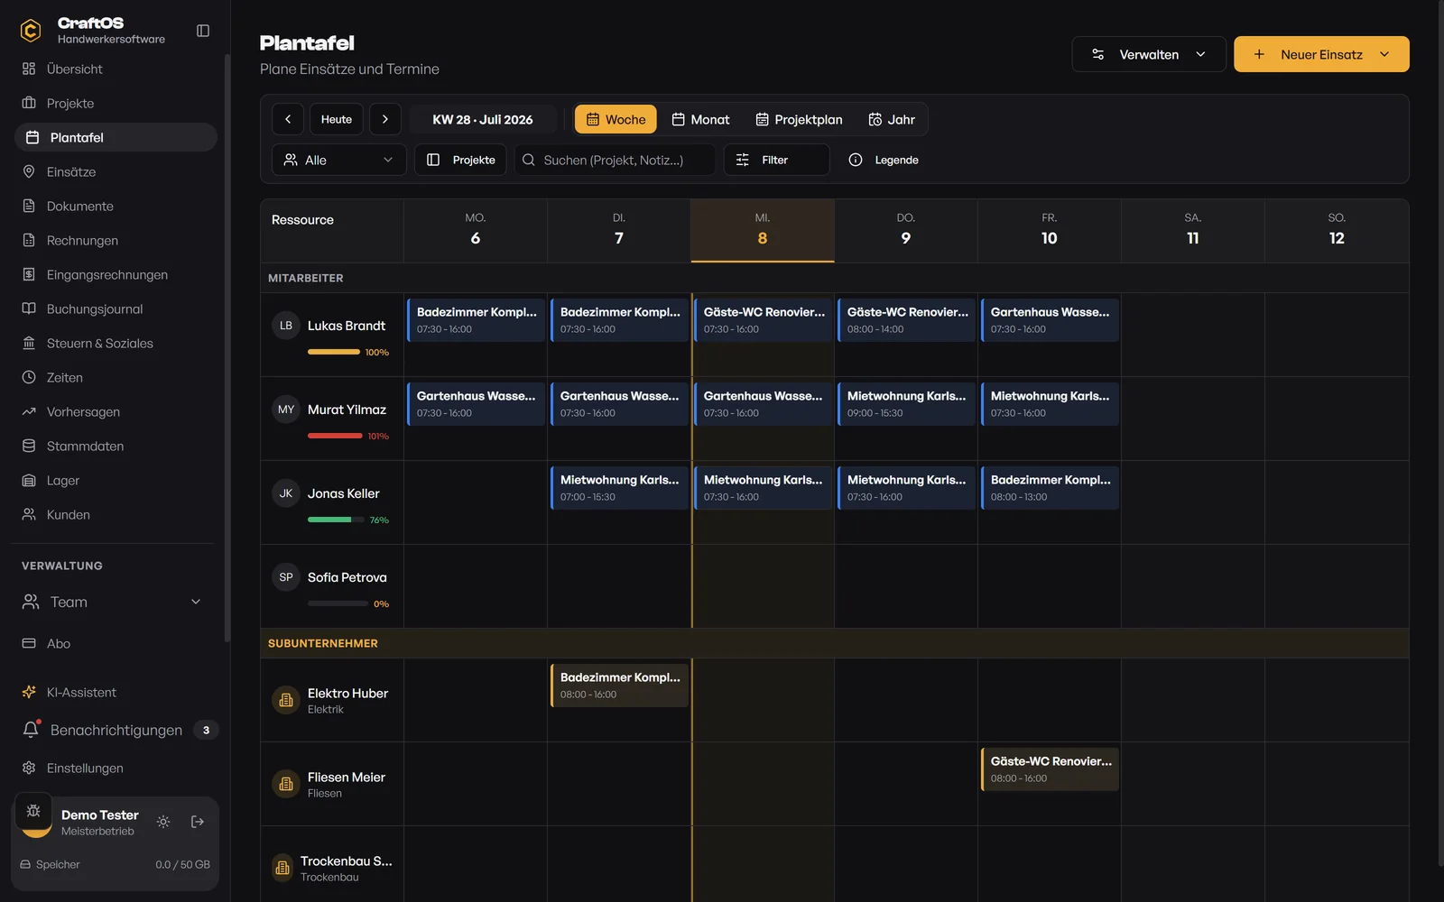This screenshot has width=1444, height=902.
Task: Go to next week arrow
Action: [385, 119]
